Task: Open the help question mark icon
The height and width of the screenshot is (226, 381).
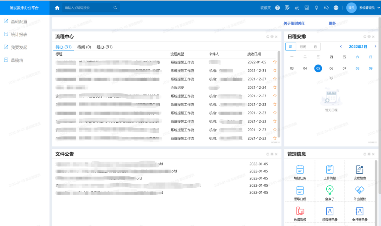Action: (x=277, y=8)
